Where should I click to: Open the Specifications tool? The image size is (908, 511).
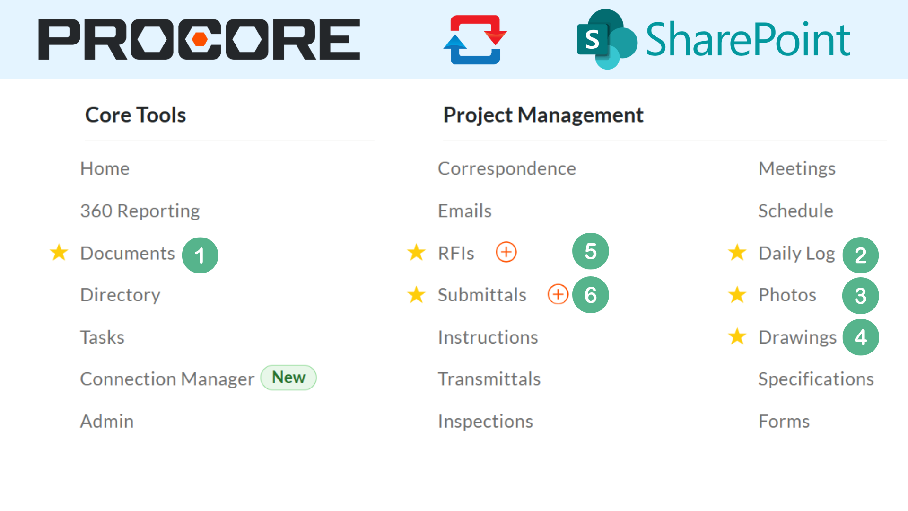tap(816, 379)
